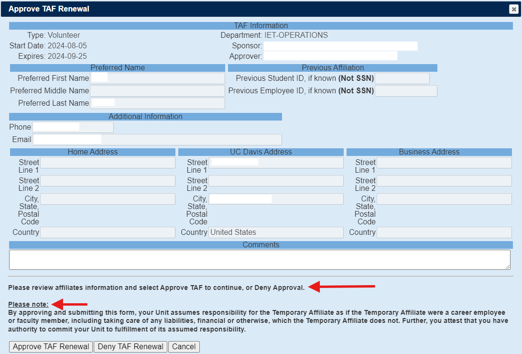The height and width of the screenshot is (354, 522).
Task: Focus the Preferred Middle Name field
Action: [157, 91]
